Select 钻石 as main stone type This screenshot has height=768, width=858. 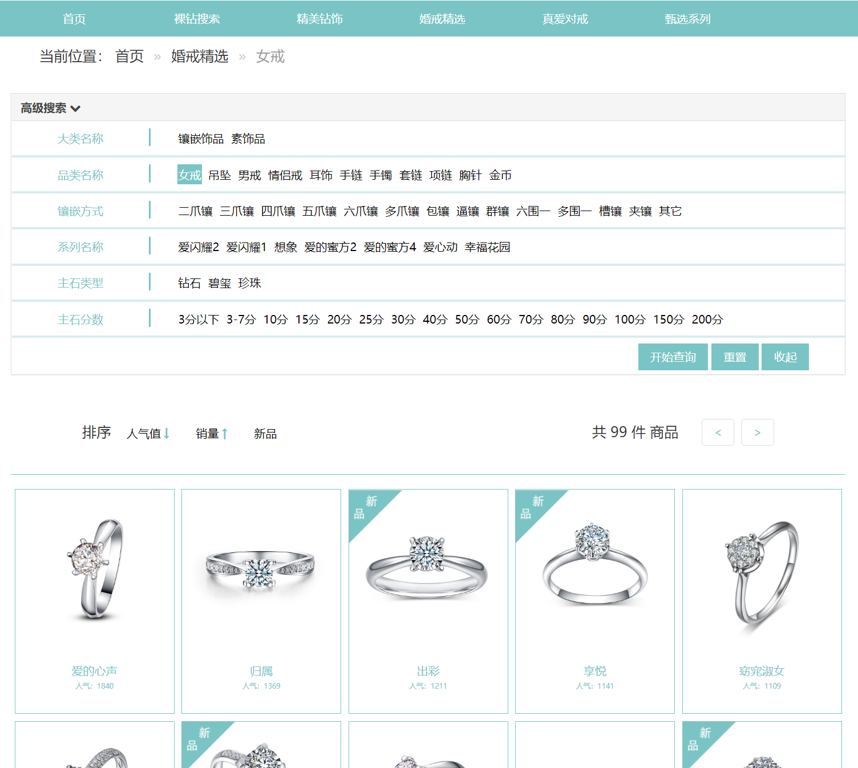[189, 283]
